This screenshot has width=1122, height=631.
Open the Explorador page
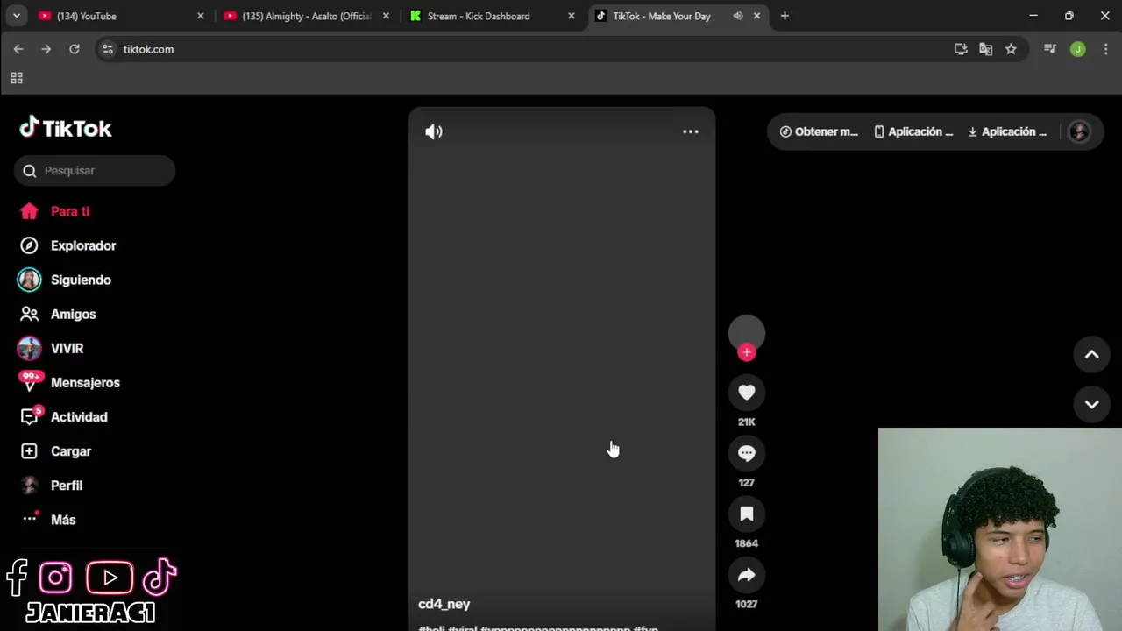[67, 245]
